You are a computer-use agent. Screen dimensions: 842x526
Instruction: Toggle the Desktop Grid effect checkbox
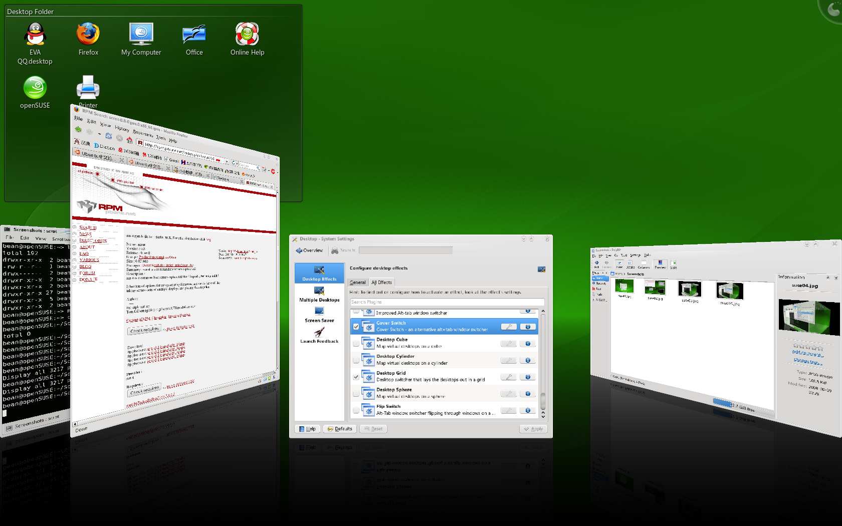click(356, 377)
